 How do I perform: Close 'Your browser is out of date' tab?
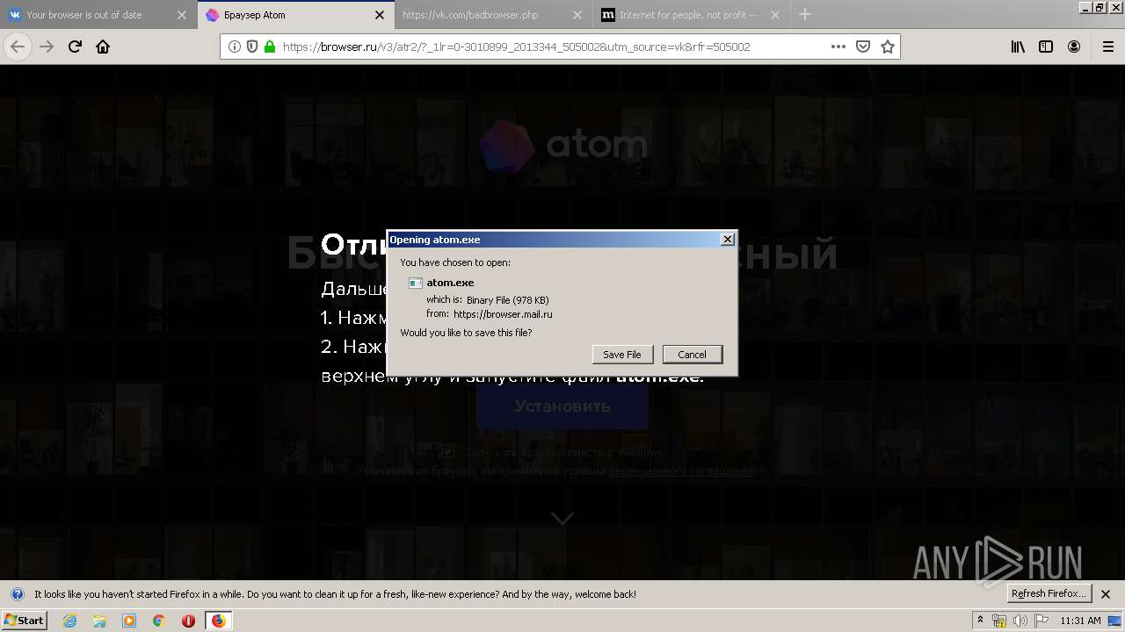182,15
